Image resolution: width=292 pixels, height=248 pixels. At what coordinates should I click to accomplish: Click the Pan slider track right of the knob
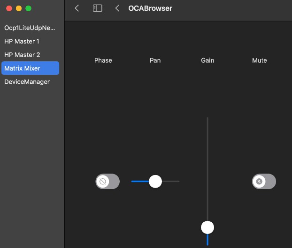click(x=171, y=181)
